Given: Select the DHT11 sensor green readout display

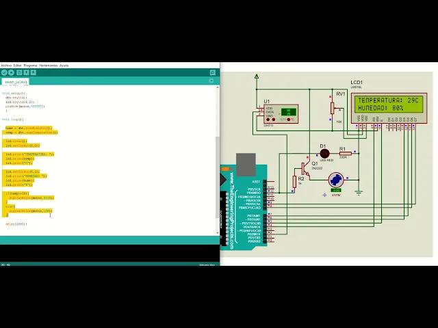Looking at the screenshot, I should click(x=289, y=112).
